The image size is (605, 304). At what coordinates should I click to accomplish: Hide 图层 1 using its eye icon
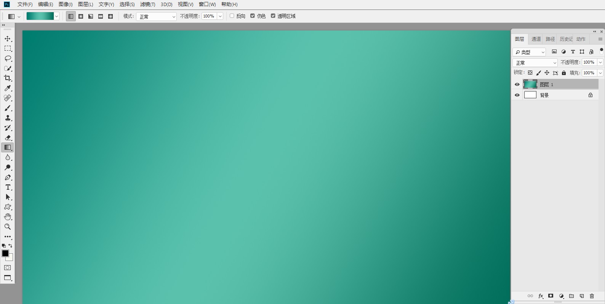pyautogui.click(x=517, y=85)
